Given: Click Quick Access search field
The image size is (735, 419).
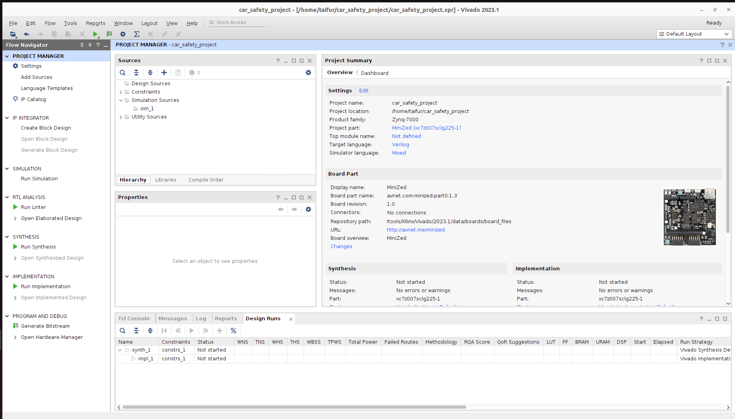Looking at the screenshot, I should pyautogui.click(x=238, y=23).
